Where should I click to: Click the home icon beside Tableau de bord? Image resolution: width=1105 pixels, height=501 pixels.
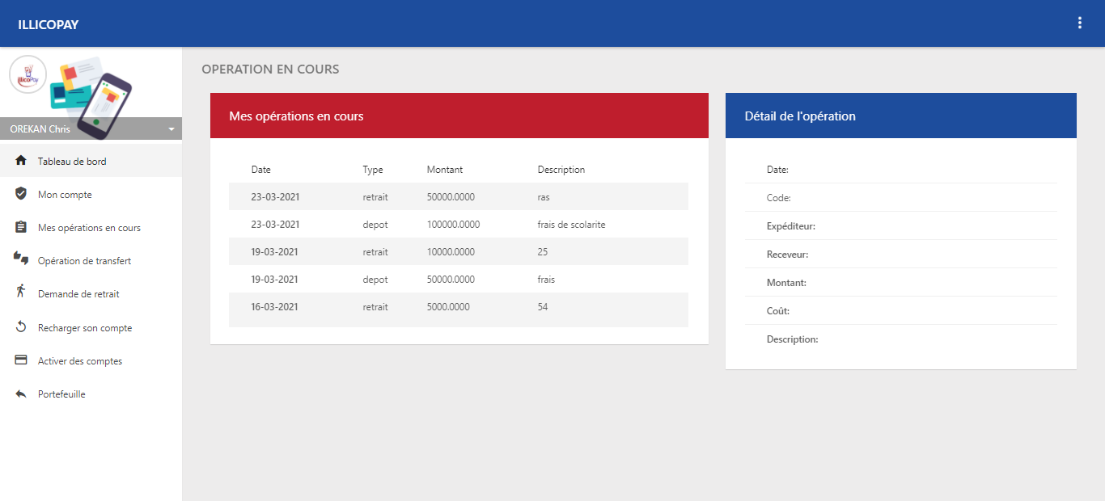point(21,161)
